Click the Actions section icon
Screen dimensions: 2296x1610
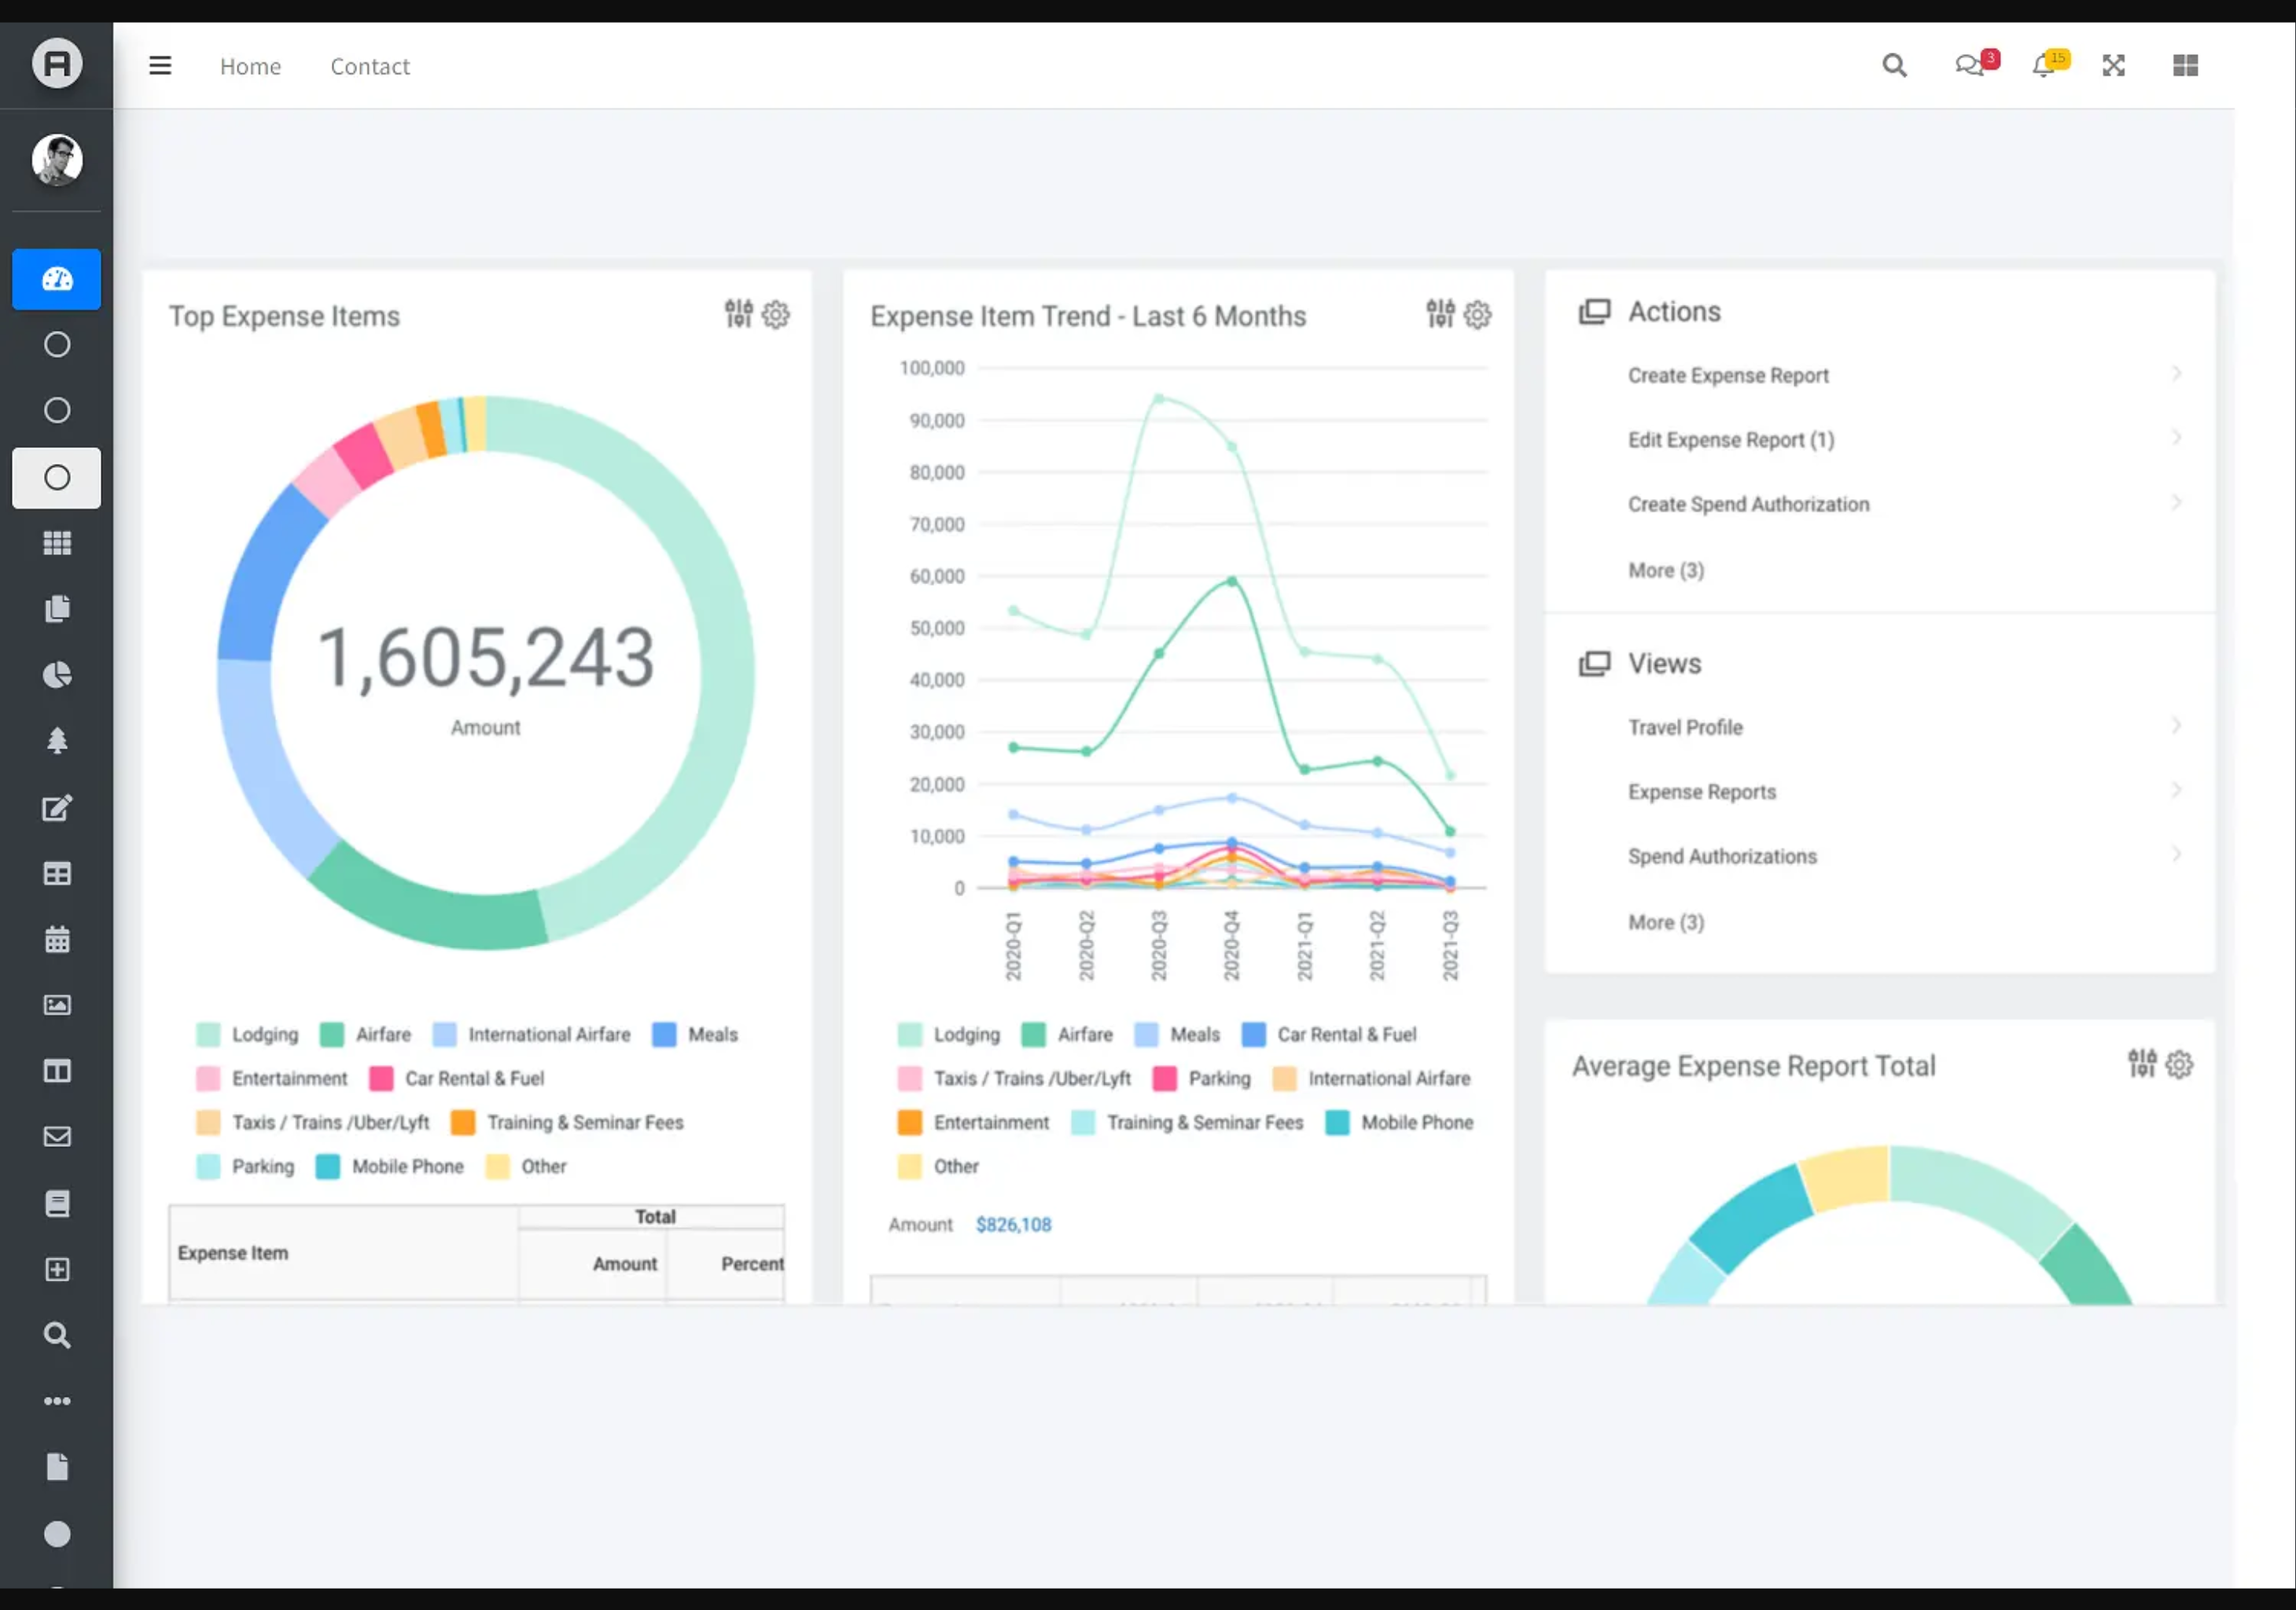[x=1595, y=312]
